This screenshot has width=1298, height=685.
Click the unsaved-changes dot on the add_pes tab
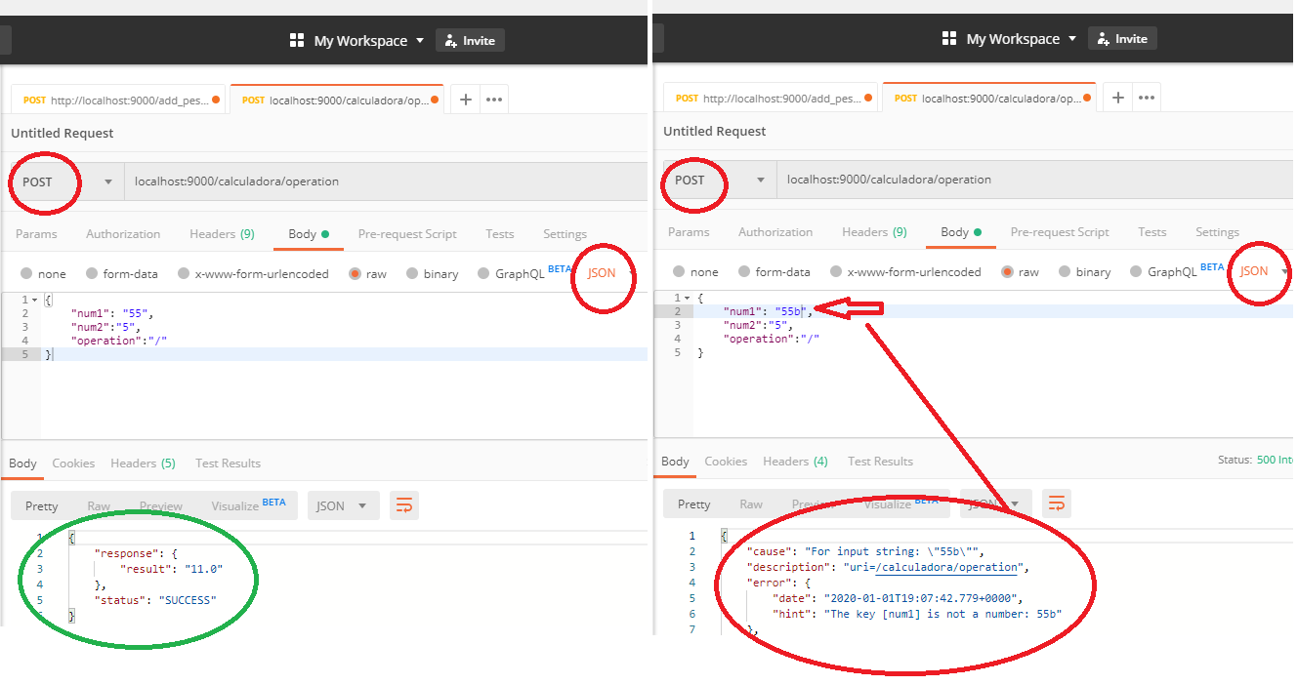[217, 98]
